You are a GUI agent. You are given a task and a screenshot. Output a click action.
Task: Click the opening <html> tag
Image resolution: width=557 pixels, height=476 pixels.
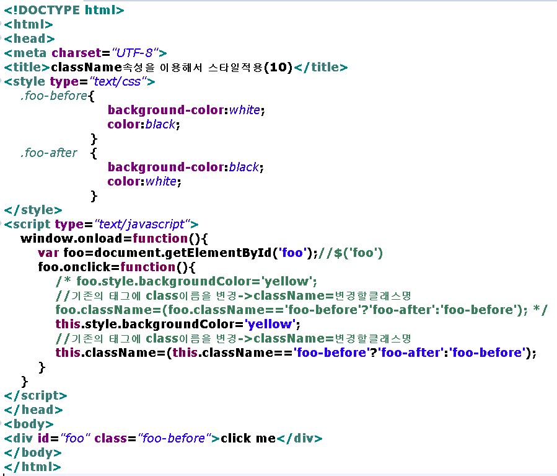(29, 24)
